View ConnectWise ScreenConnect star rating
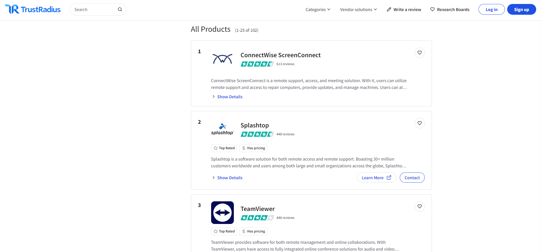 click(257, 64)
